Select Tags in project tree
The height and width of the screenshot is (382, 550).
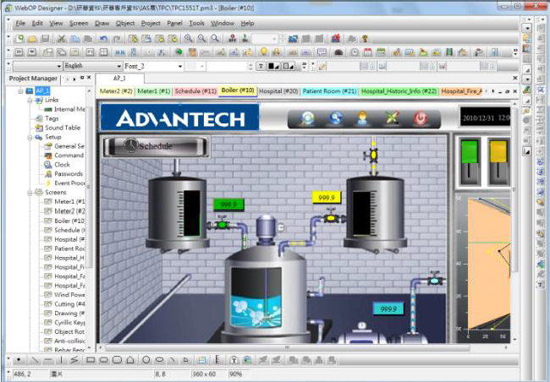(52, 119)
